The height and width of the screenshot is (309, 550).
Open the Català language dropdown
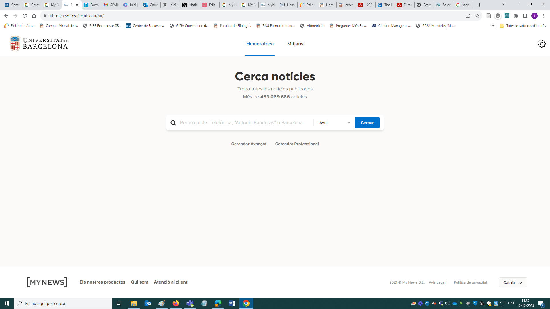click(x=512, y=282)
